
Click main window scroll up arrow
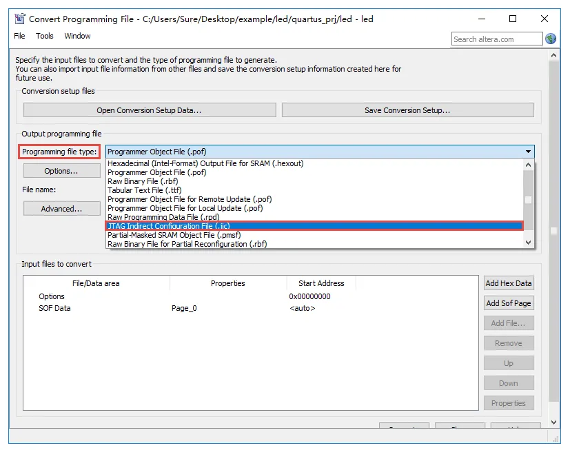(x=553, y=56)
